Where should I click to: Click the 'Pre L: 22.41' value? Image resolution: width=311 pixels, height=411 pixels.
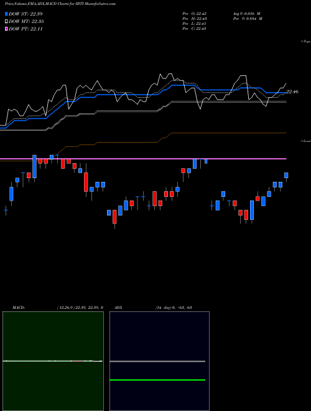(195, 24)
